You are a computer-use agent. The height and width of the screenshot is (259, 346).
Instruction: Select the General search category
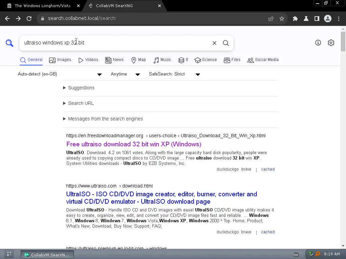point(31,60)
